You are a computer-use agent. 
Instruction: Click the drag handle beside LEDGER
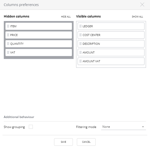point(80,26)
